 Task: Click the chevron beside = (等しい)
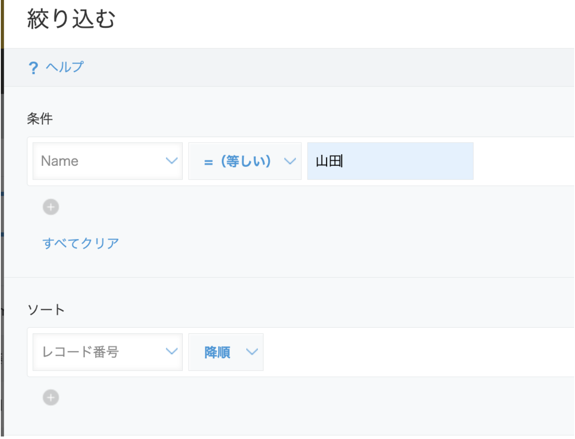[x=290, y=161]
